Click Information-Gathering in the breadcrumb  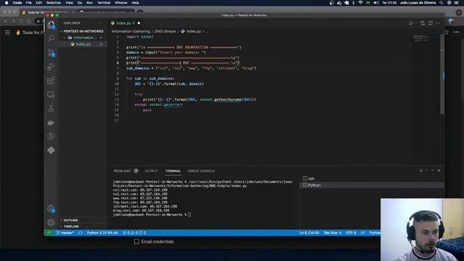tap(130, 31)
